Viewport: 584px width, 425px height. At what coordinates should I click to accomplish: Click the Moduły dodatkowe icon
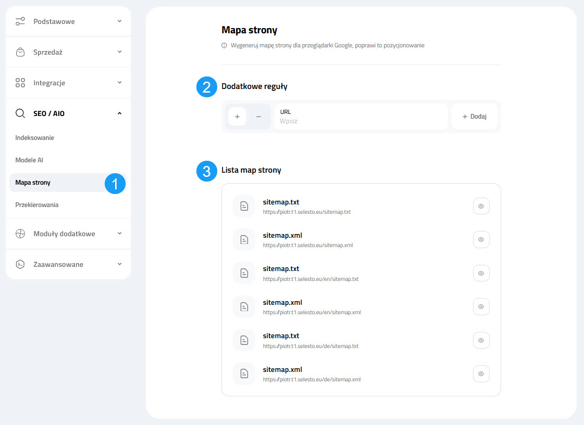[20, 234]
